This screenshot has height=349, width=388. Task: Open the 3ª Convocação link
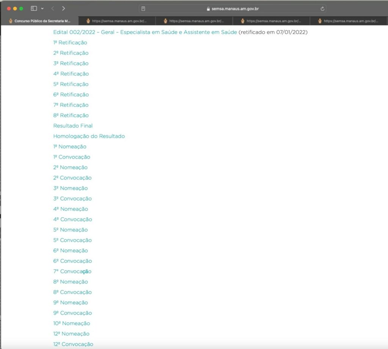coord(72,199)
